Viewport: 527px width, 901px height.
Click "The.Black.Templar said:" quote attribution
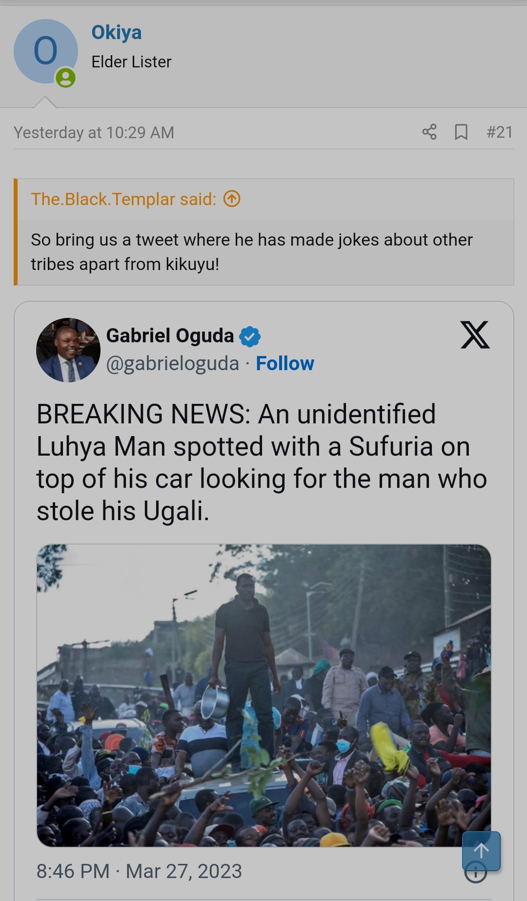point(123,199)
